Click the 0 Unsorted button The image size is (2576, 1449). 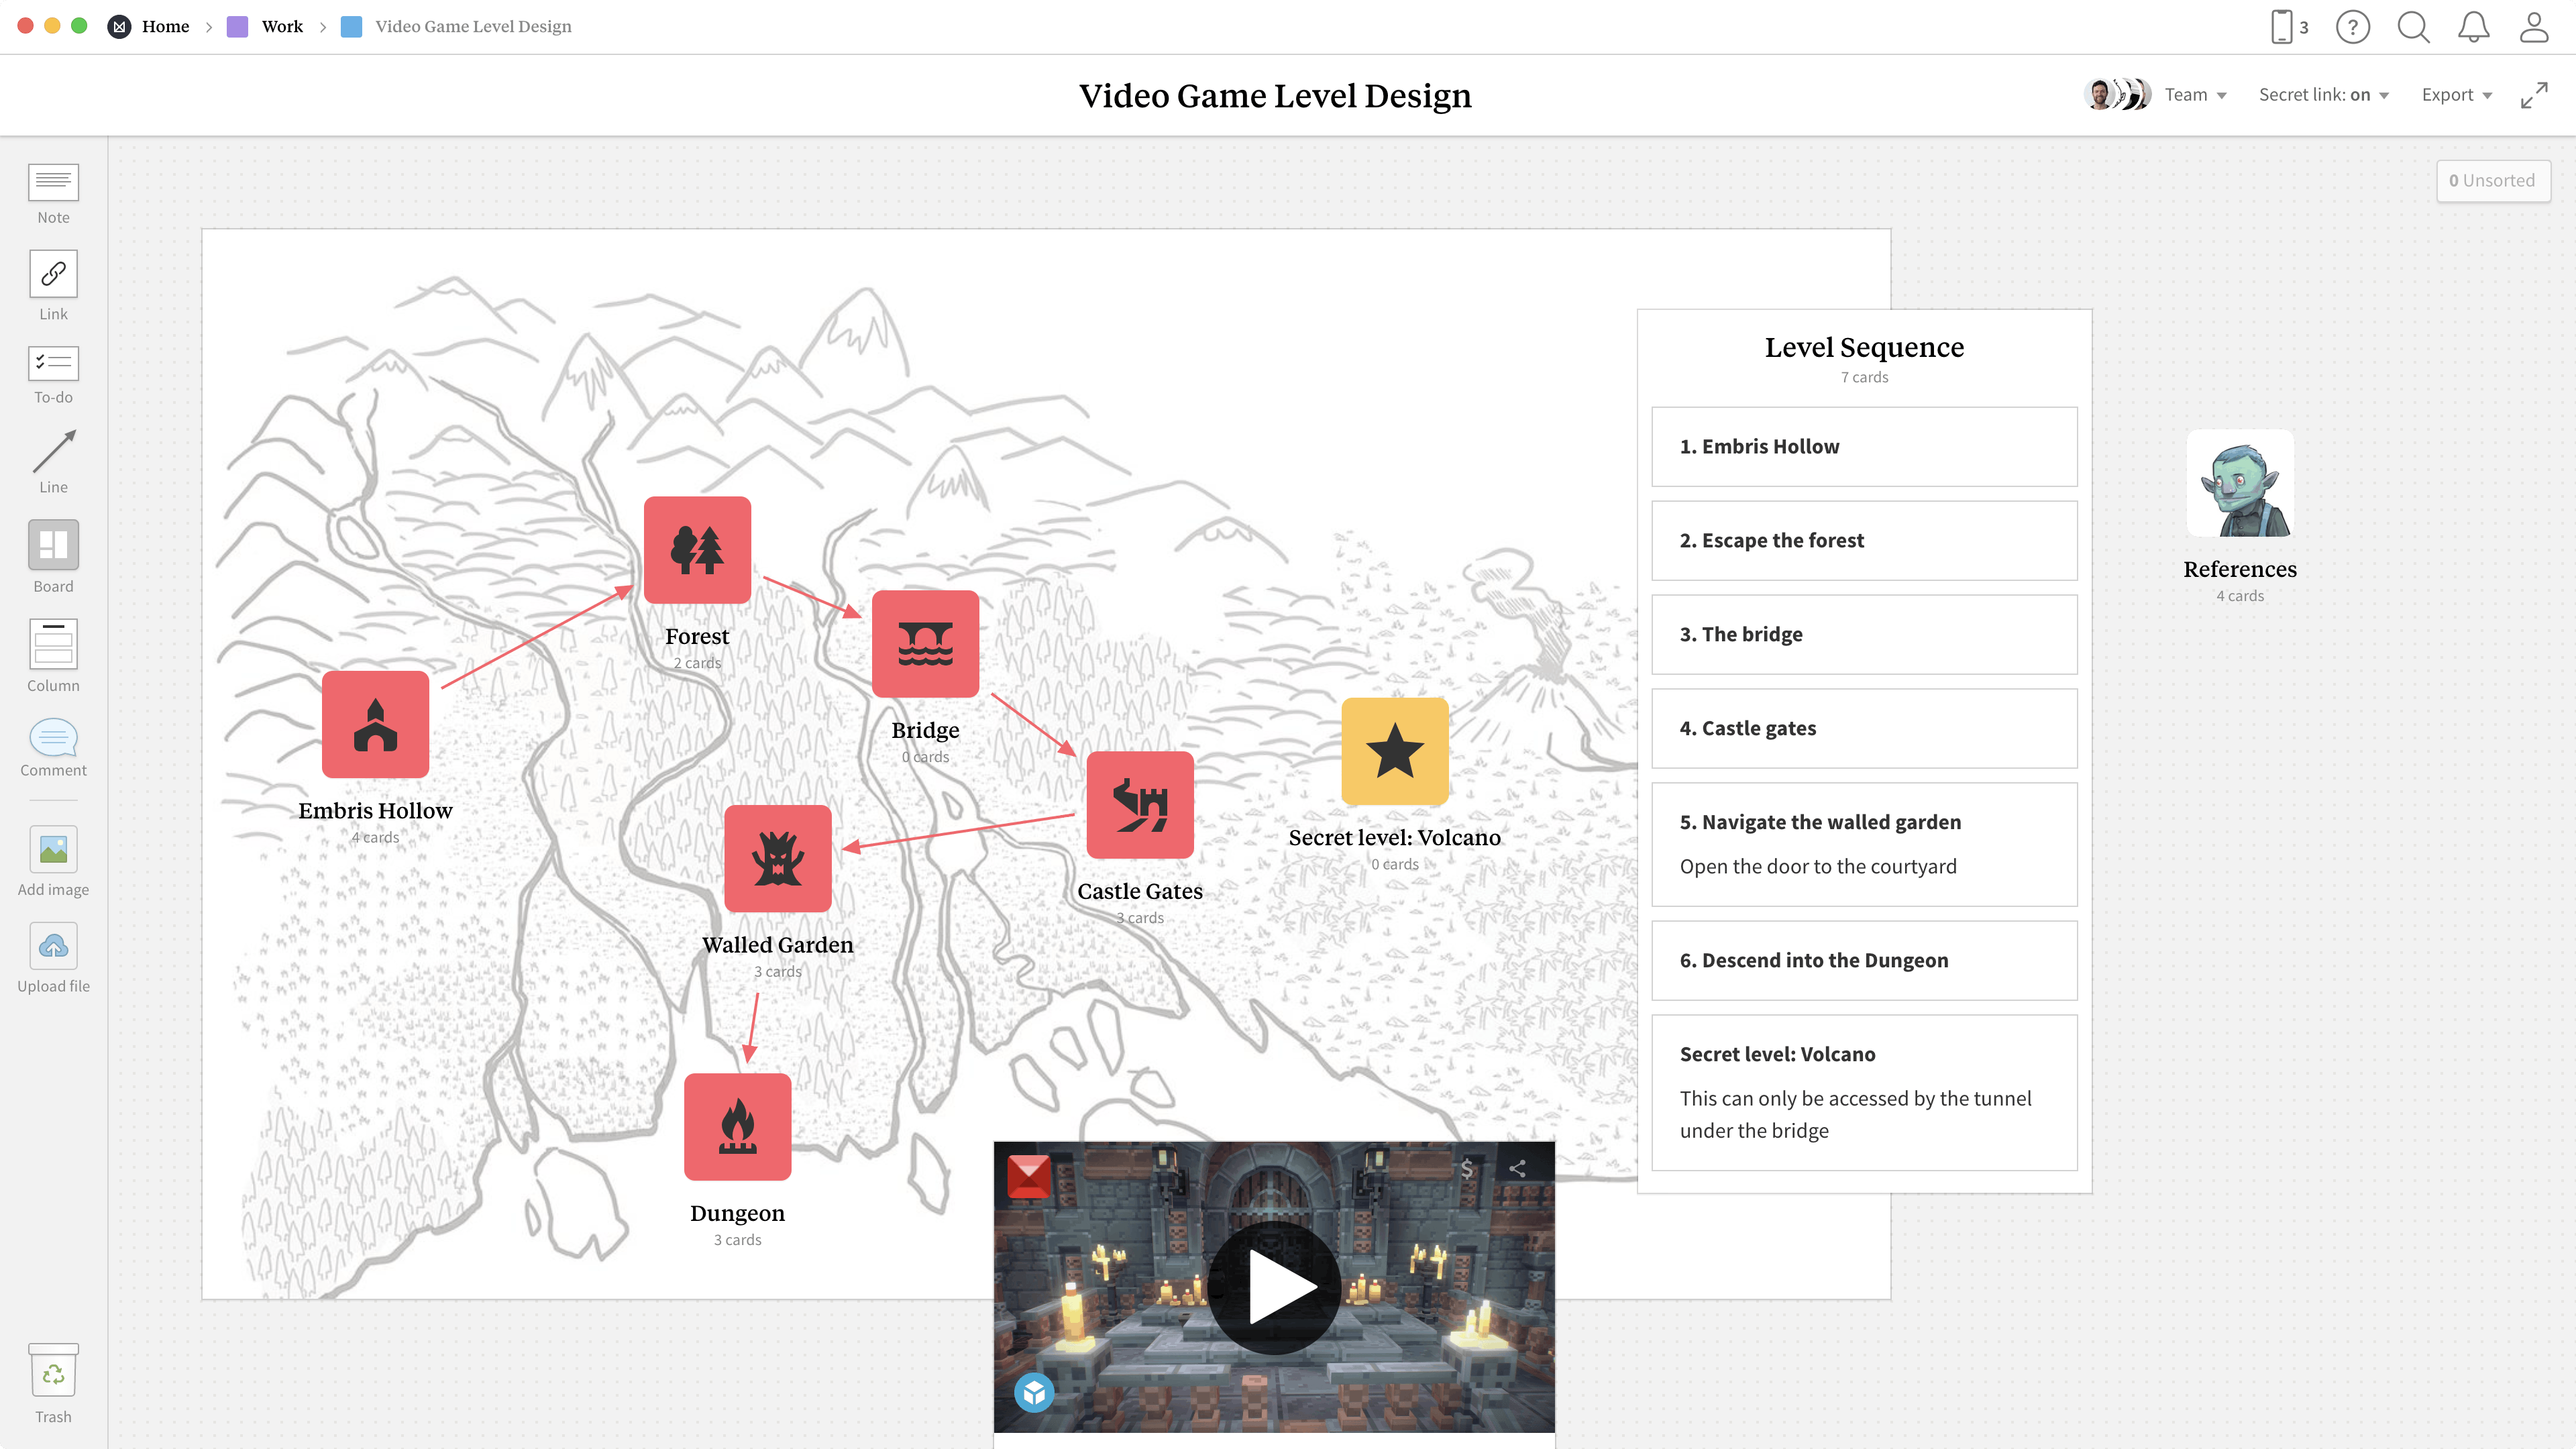click(x=2493, y=180)
